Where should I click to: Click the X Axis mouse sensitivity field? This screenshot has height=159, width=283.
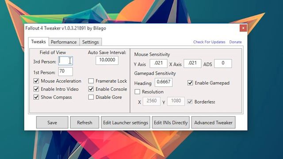tap(192, 64)
